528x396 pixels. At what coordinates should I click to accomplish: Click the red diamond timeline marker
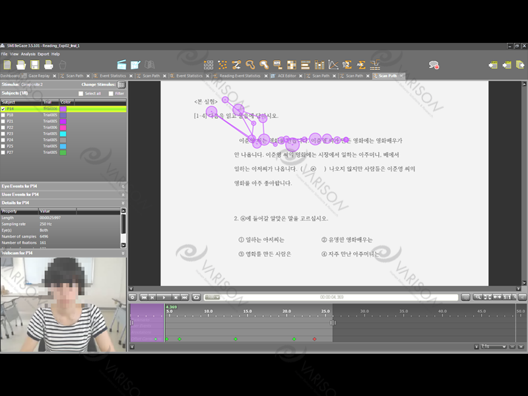coord(315,339)
